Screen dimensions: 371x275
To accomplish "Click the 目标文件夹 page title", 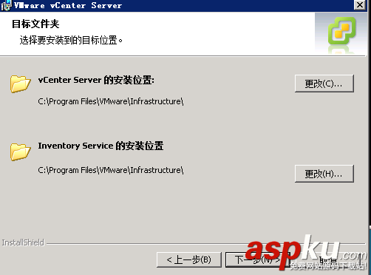I will pyautogui.click(x=35, y=24).
